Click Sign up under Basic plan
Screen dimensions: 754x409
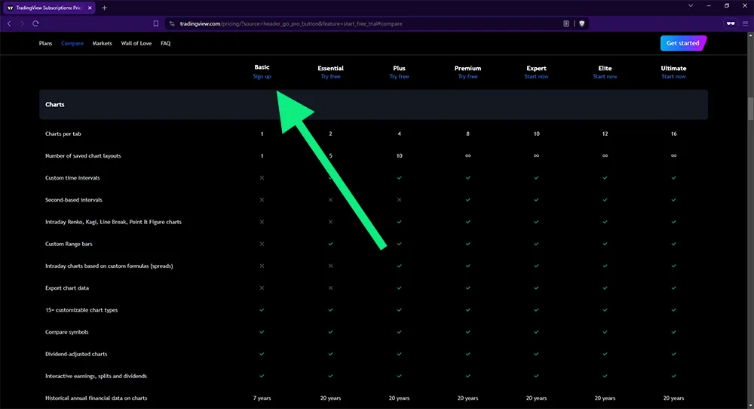click(262, 76)
